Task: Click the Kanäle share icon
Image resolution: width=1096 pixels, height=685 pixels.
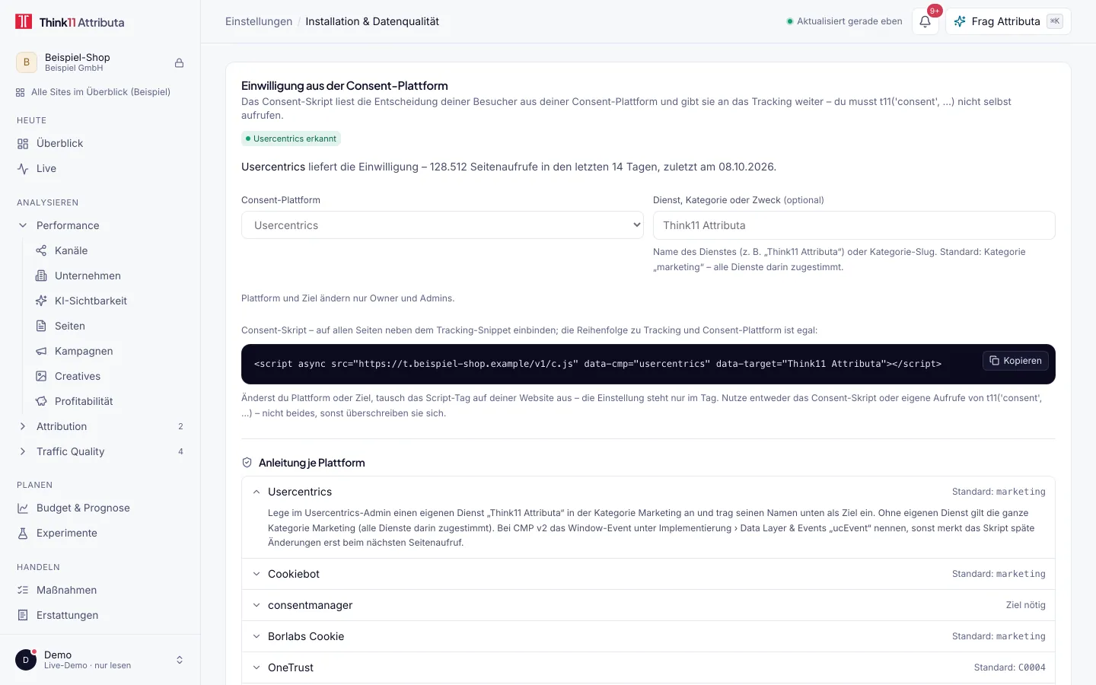Action: 41,250
